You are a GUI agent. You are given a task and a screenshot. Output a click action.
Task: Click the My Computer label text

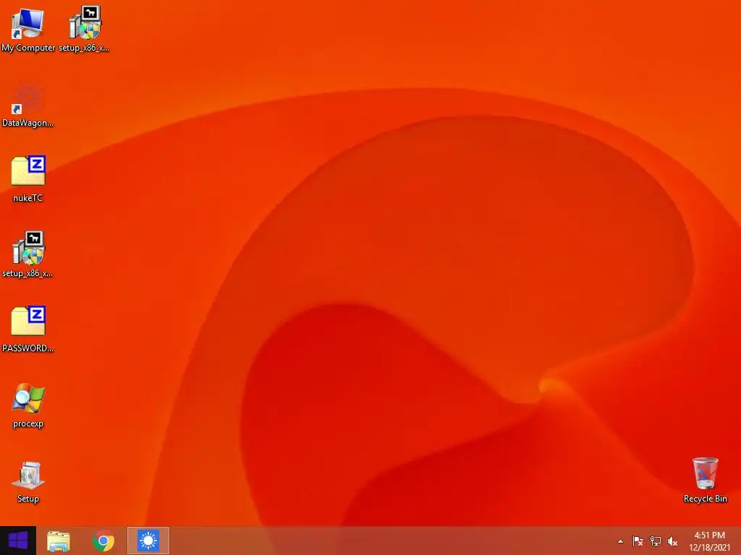(x=28, y=48)
